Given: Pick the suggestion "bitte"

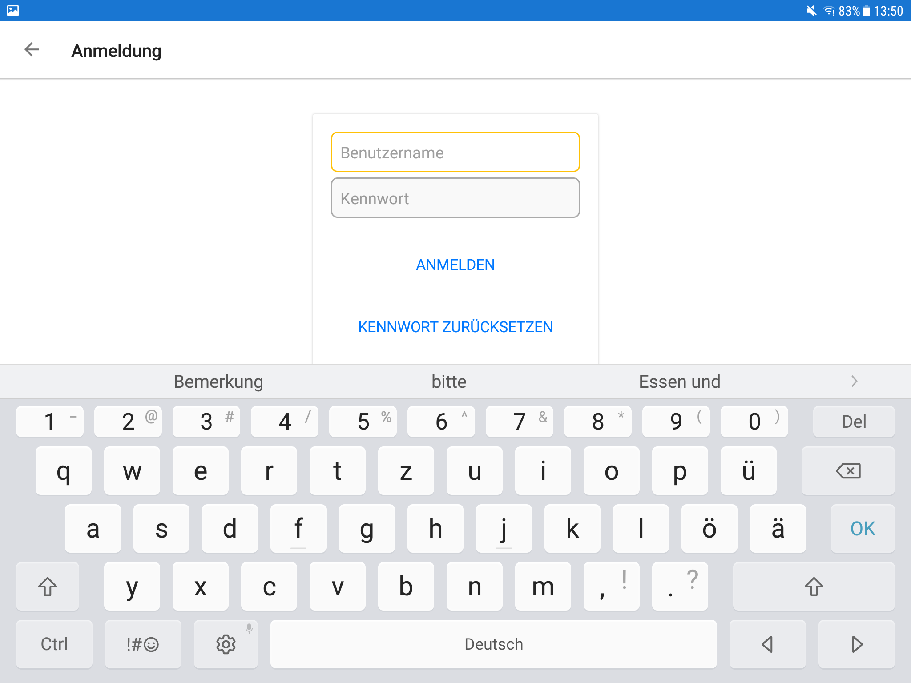Looking at the screenshot, I should [x=449, y=382].
